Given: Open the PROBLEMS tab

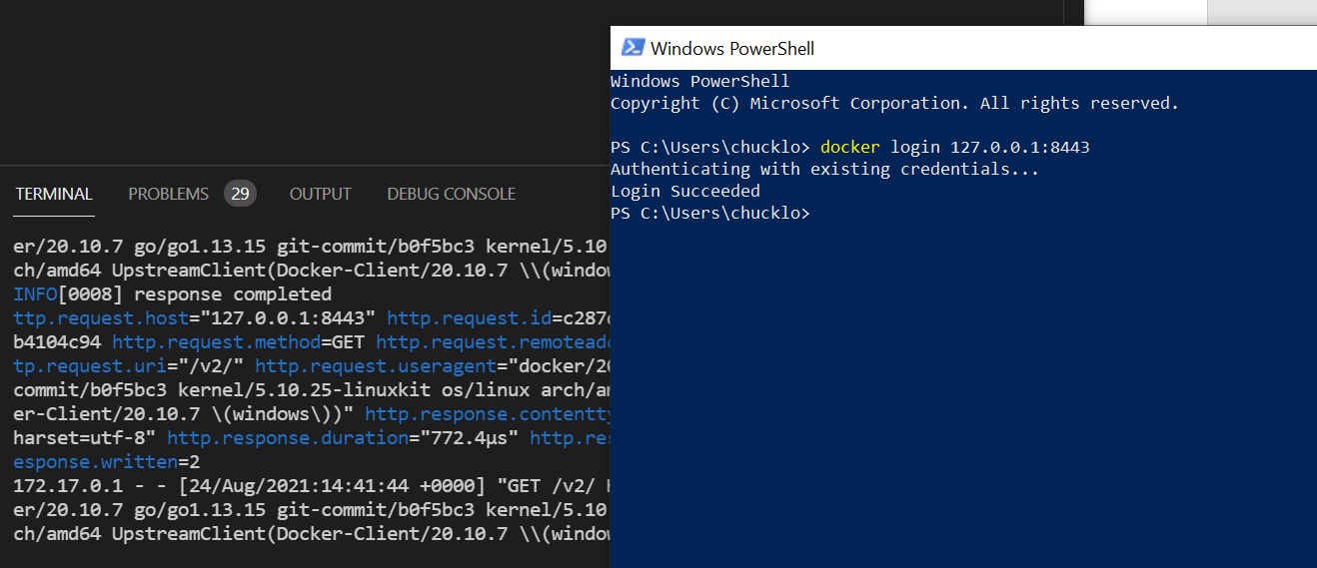Looking at the screenshot, I should [x=168, y=194].
